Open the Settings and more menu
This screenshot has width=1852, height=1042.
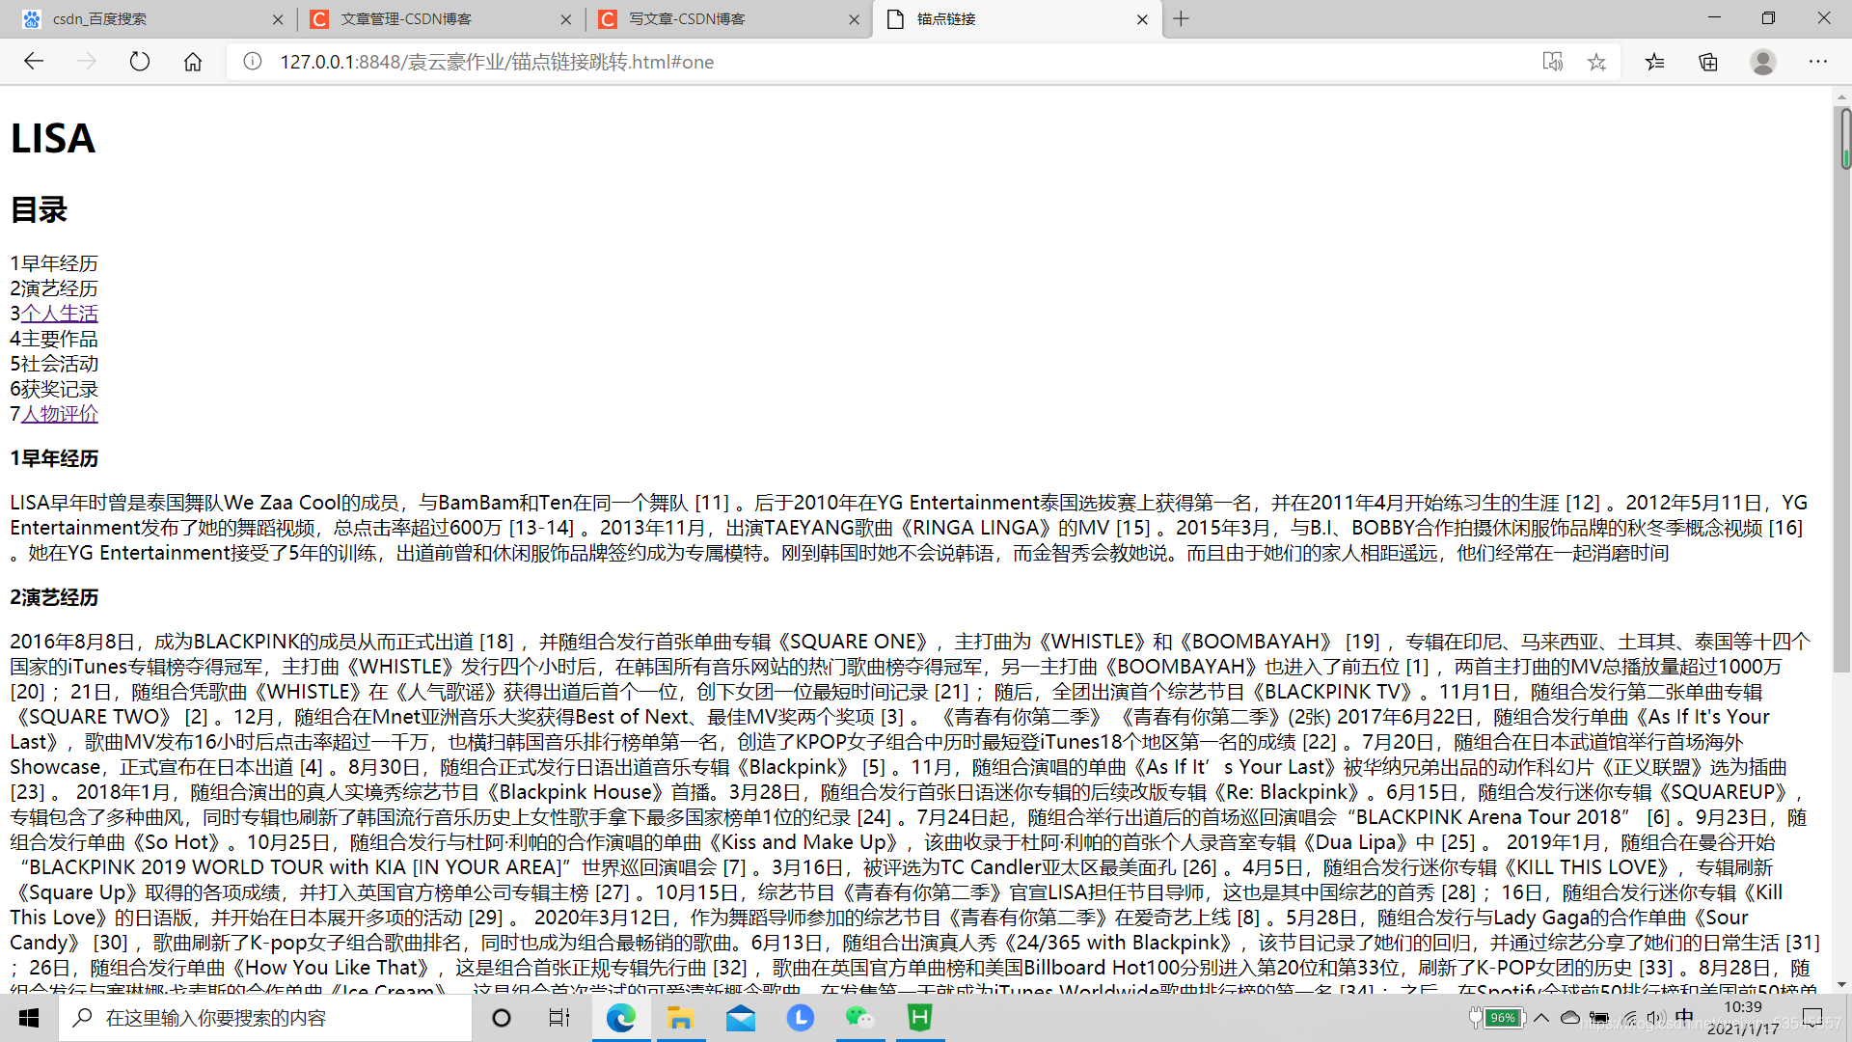click(x=1817, y=62)
